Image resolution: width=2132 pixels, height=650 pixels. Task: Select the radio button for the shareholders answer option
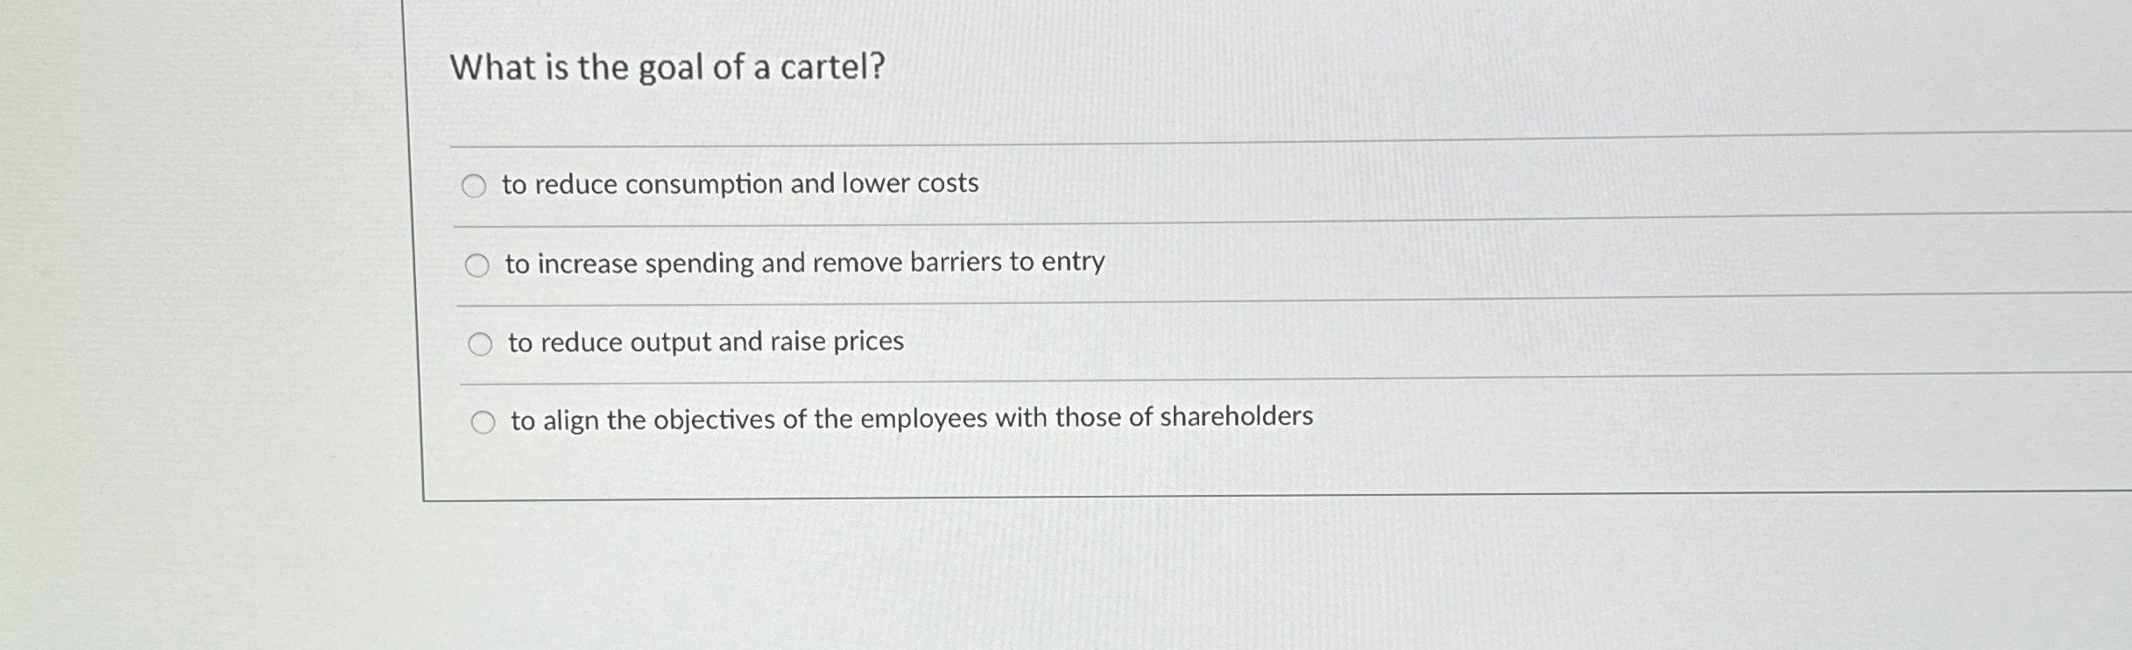[483, 421]
